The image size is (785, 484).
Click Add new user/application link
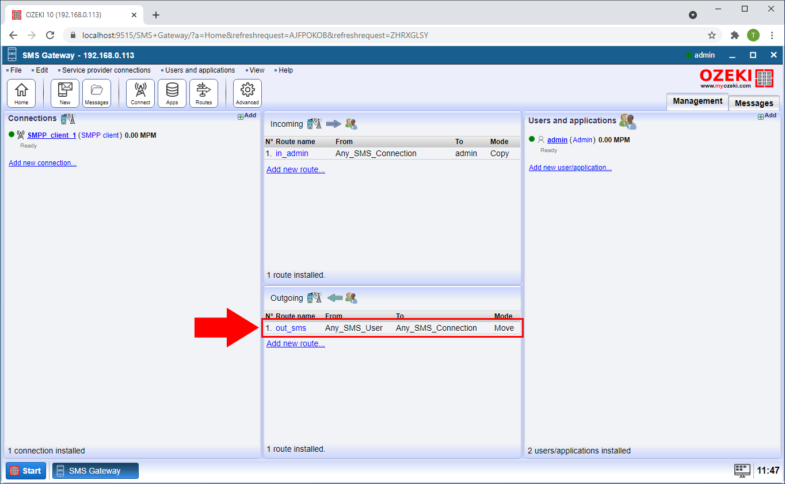pos(570,168)
